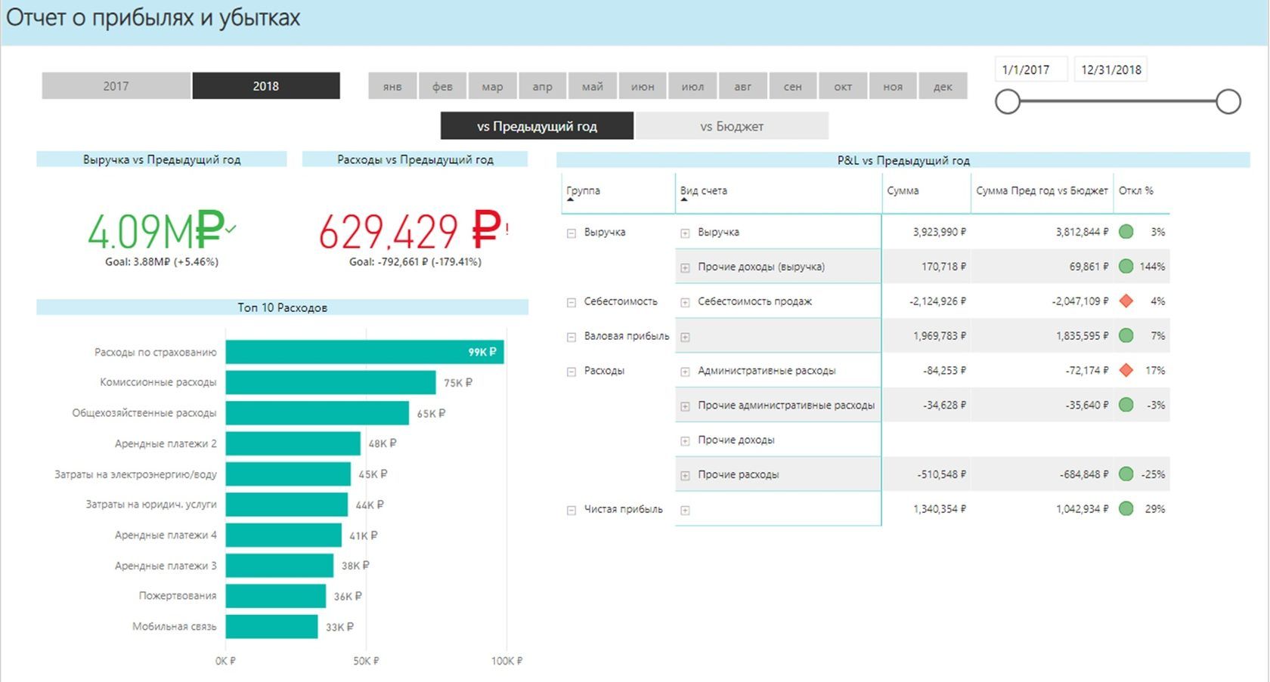The width and height of the screenshot is (1270, 682).
Task: Expand Себестоимость продаж row
Action: (685, 302)
